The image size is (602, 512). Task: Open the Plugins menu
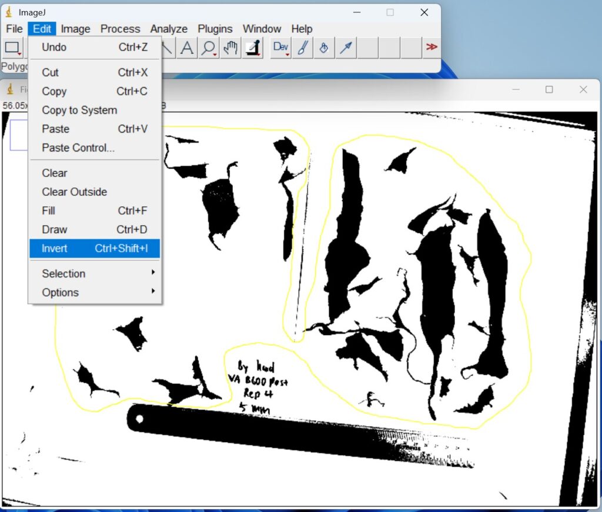click(215, 28)
